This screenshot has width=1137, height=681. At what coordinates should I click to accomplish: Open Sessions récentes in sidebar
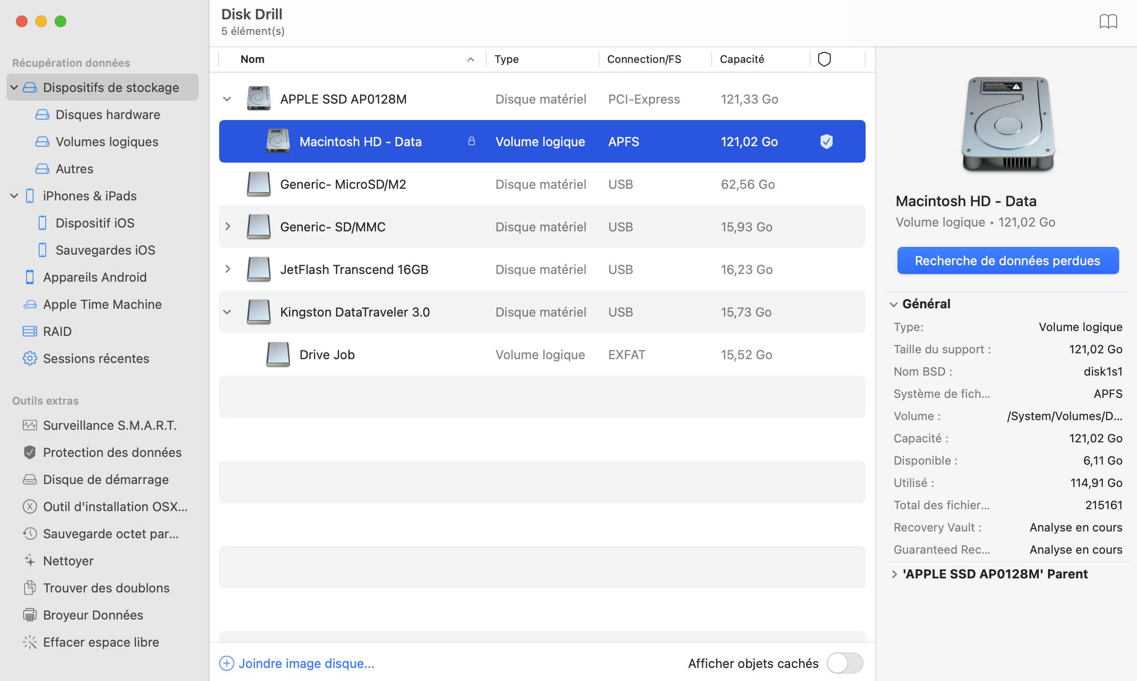pyautogui.click(x=86, y=358)
